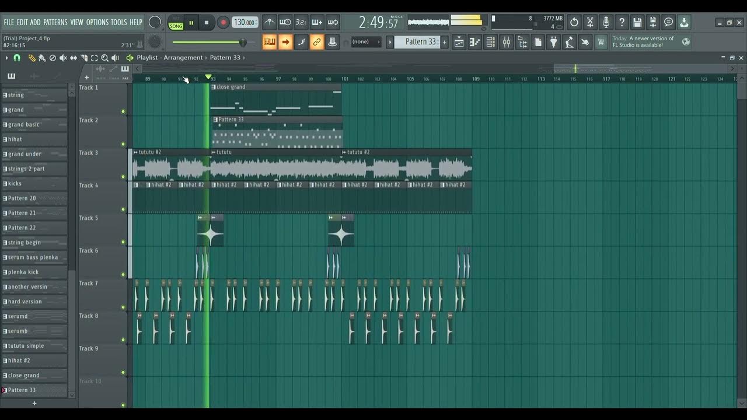Toggle the PAT/SONG mode switch
The width and height of the screenshot is (747, 420).
pos(176,23)
